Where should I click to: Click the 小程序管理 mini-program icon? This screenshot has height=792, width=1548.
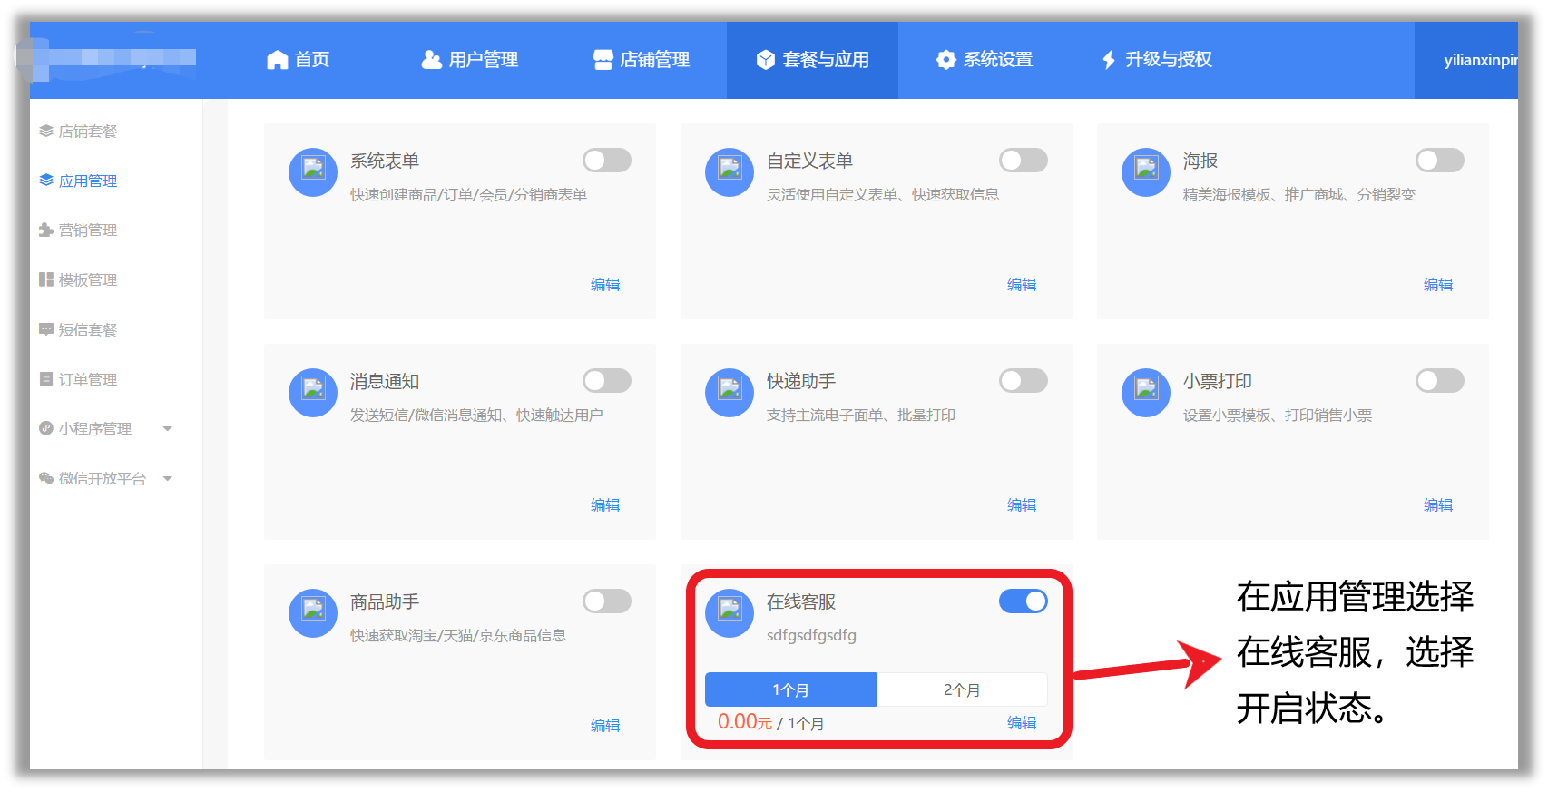[46, 428]
